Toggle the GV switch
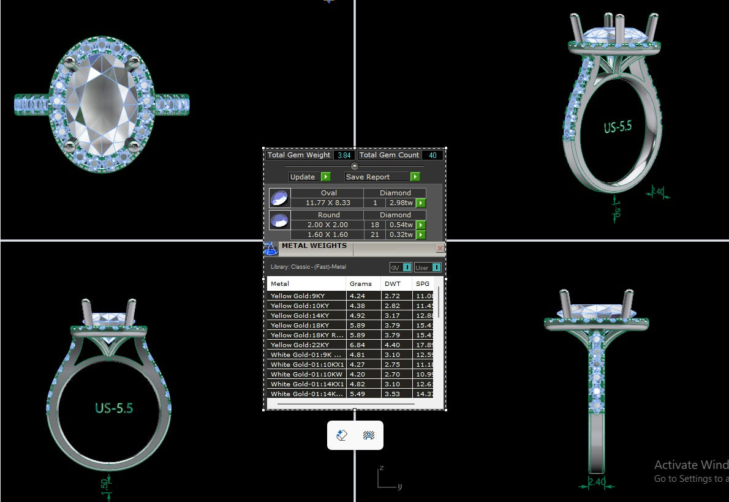Screen dimensions: 729x502 tap(407, 268)
